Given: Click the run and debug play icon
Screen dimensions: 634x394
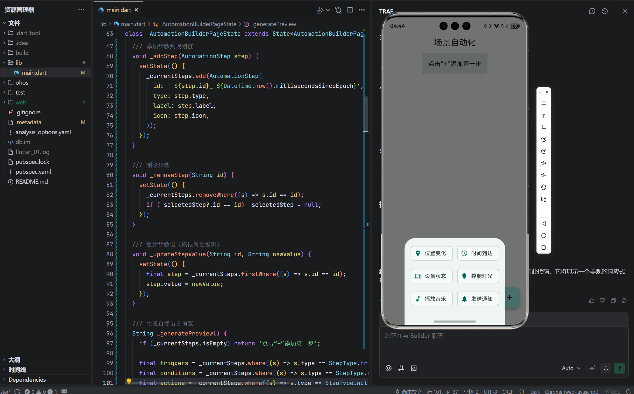Looking at the screenshot, I should point(320,10).
